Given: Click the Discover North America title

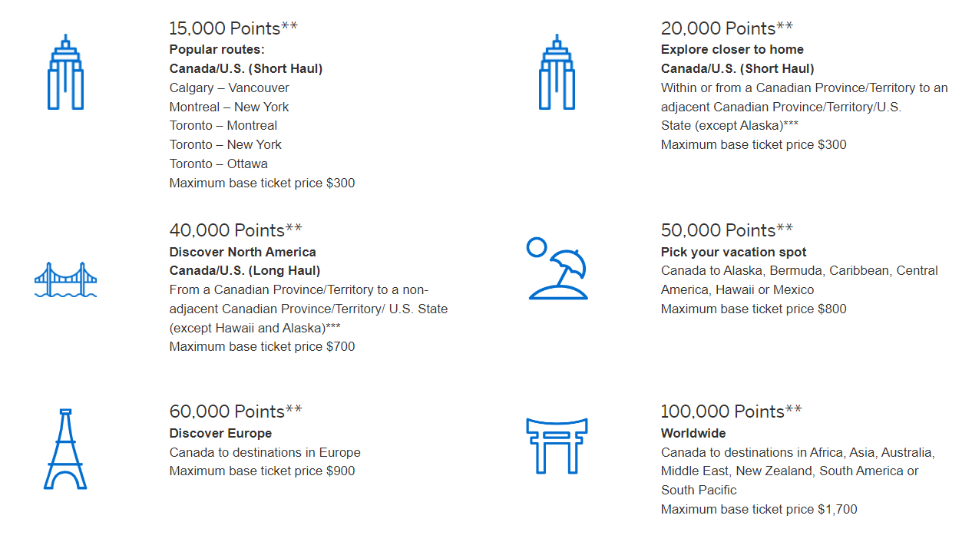Looking at the screenshot, I should pyautogui.click(x=243, y=252).
